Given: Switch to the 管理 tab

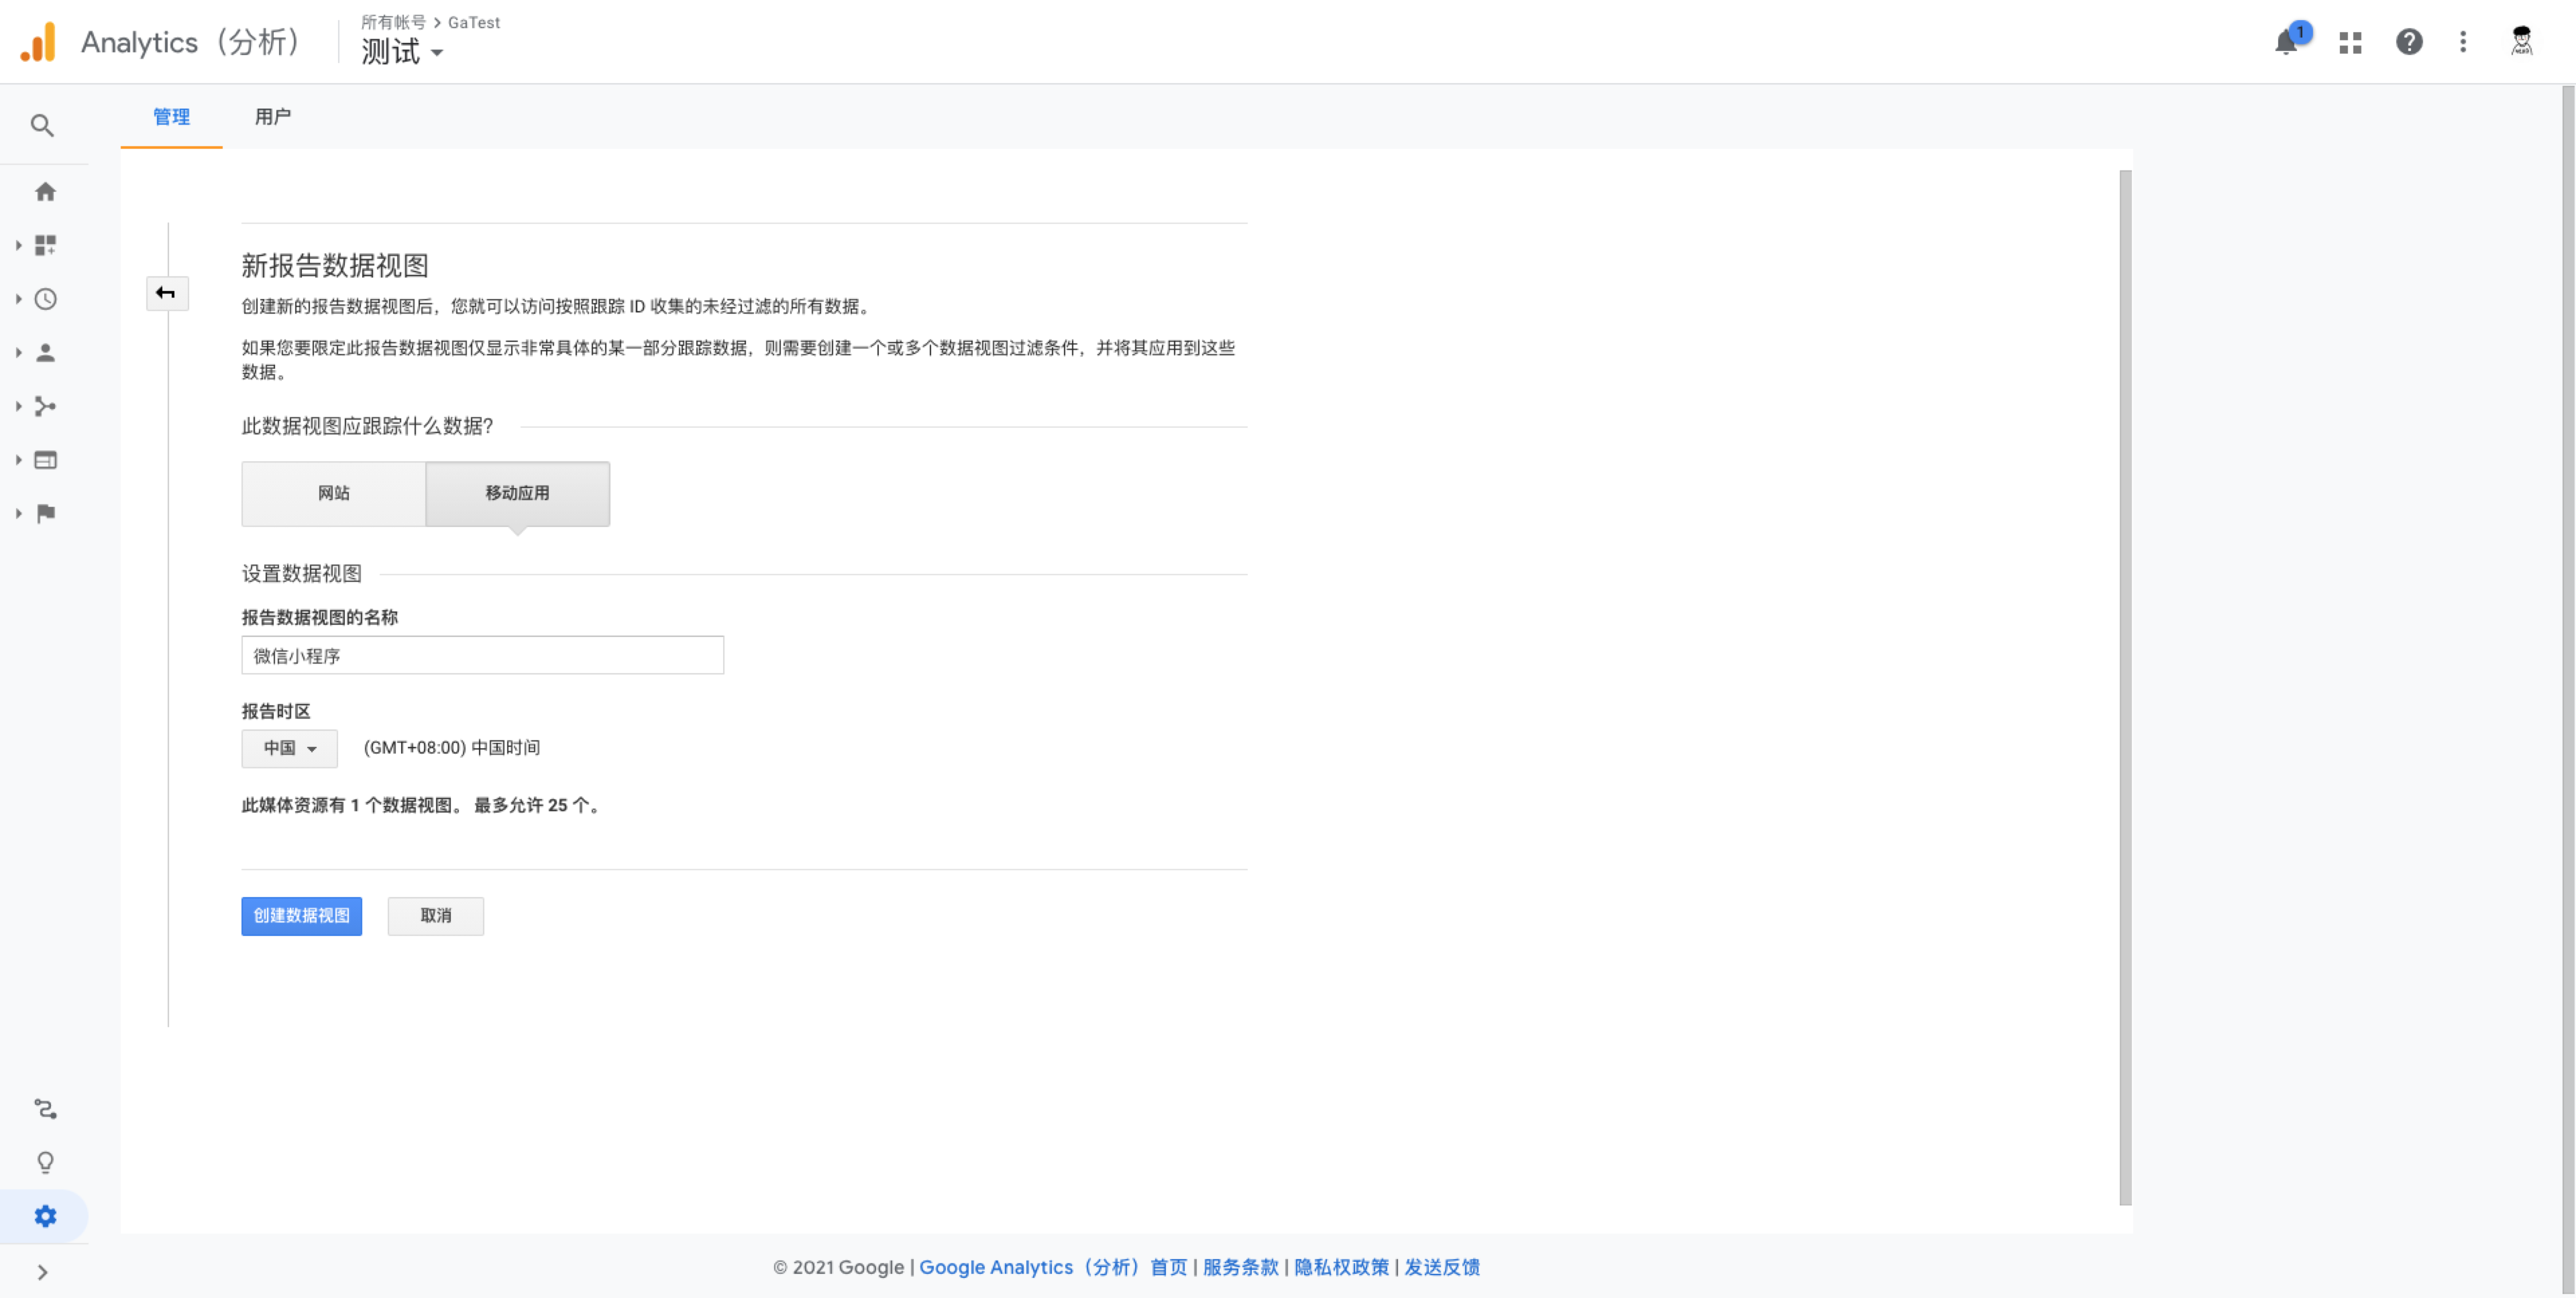Looking at the screenshot, I should pyautogui.click(x=171, y=117).
